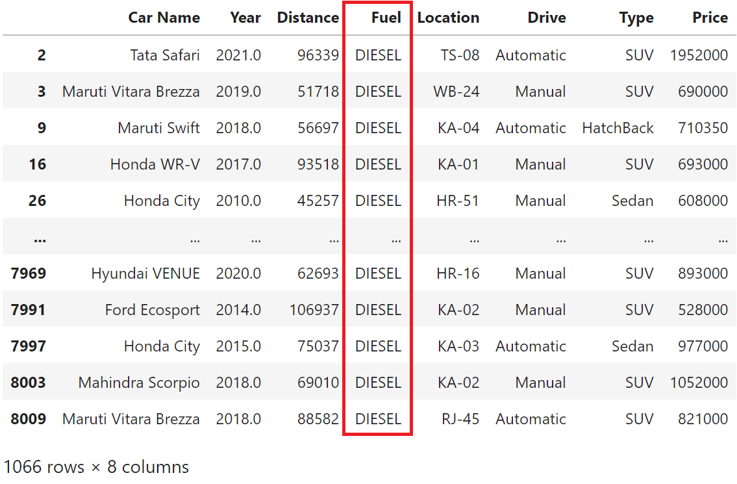Click year 2015.0
The width and height of the screenshot is (737, 484).
coord(238,347)
